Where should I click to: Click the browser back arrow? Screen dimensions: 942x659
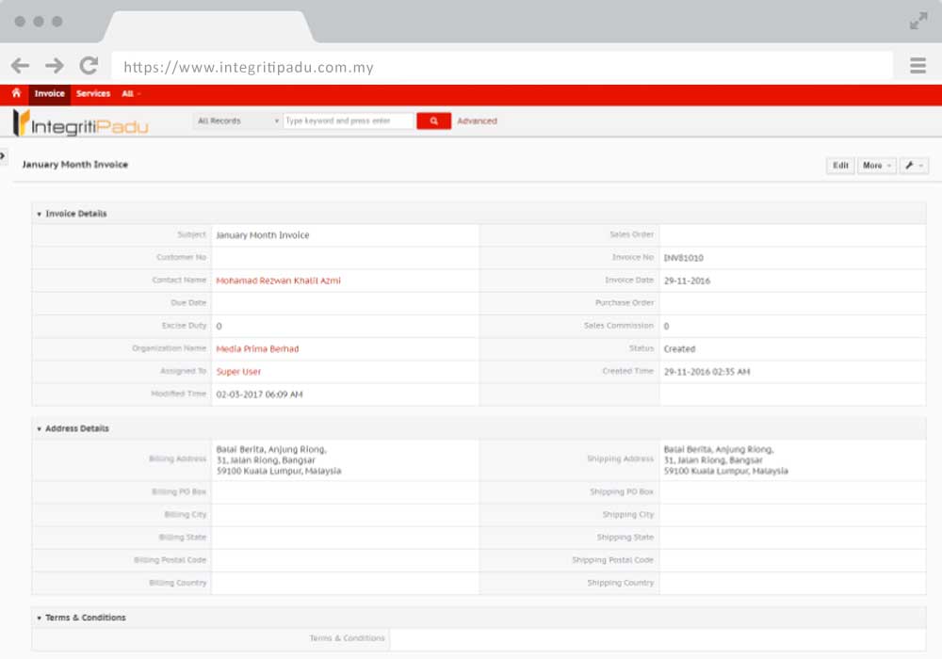pyautogui.click(x=21, y=65)
